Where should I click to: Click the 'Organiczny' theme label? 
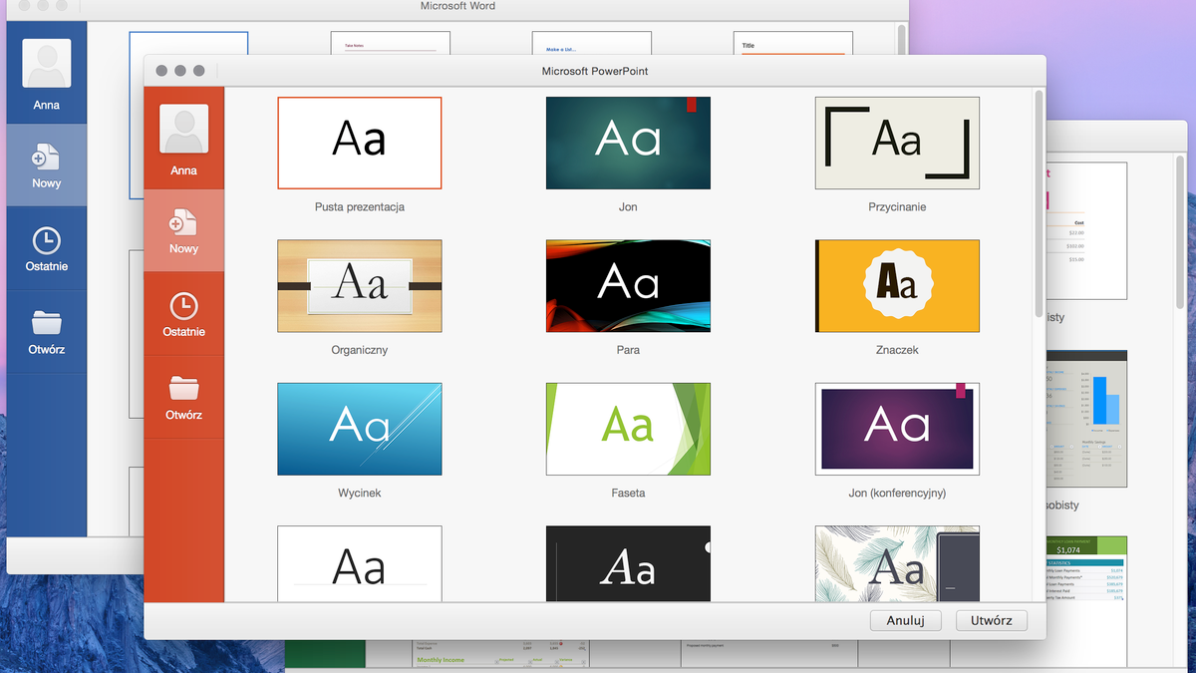(360, 350)
